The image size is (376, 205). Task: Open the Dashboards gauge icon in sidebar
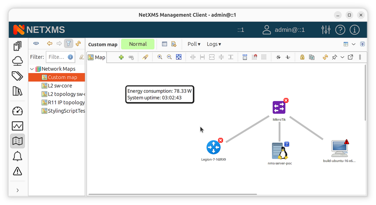coord(18,111)
